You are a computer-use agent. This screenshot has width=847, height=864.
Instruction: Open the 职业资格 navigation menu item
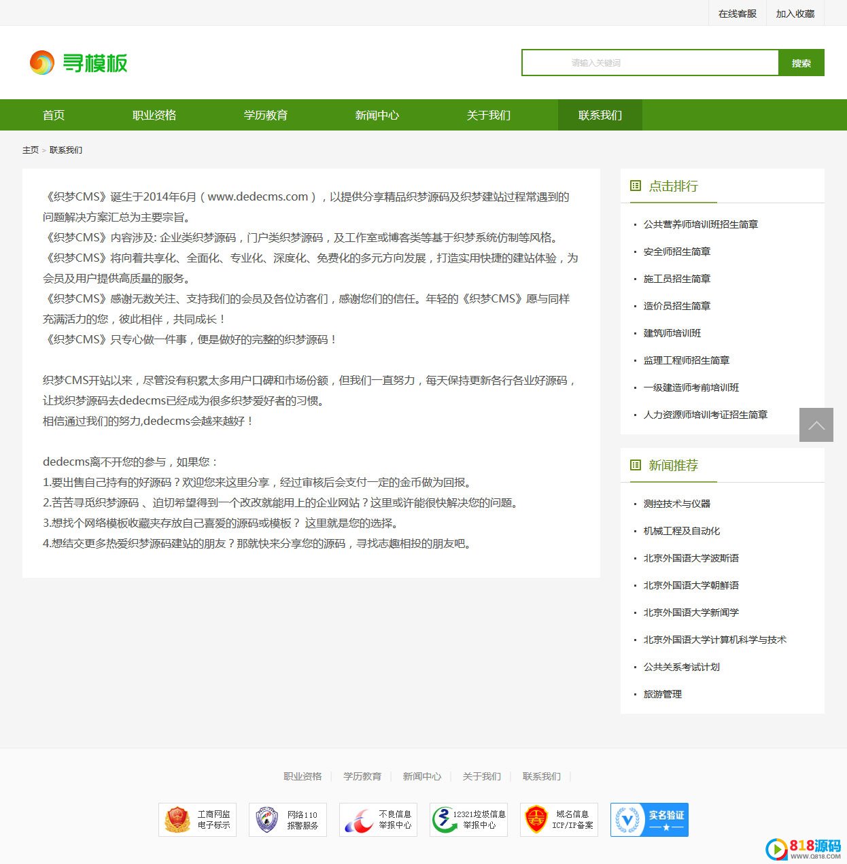[x=154, y=115]
